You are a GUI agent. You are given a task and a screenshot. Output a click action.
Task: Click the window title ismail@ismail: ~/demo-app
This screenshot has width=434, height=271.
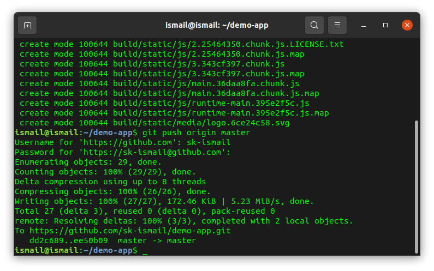(217, 25)
